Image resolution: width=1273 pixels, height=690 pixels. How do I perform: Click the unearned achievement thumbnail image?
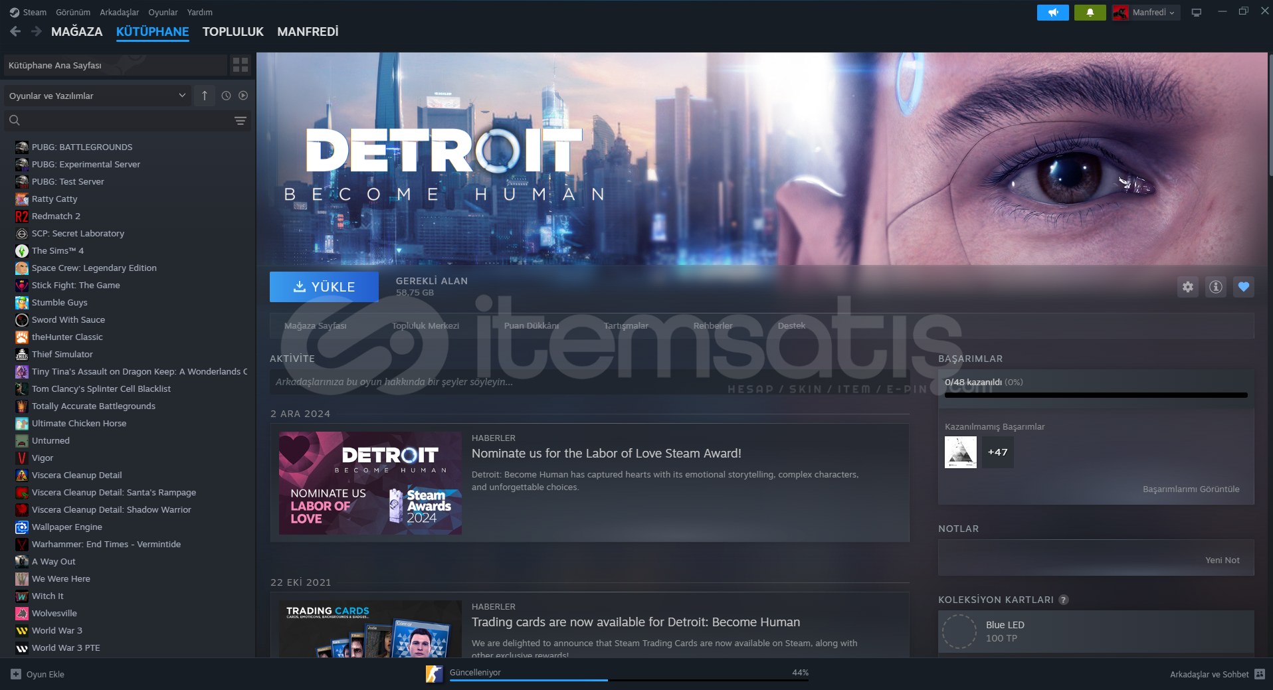coord(961,452)
